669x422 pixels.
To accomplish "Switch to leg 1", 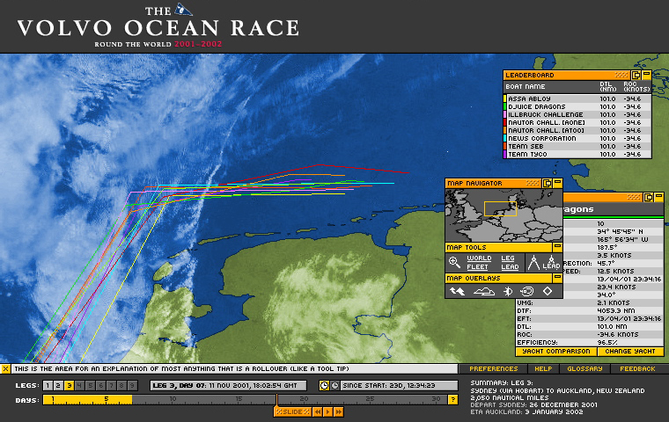I will coord(48,386).
